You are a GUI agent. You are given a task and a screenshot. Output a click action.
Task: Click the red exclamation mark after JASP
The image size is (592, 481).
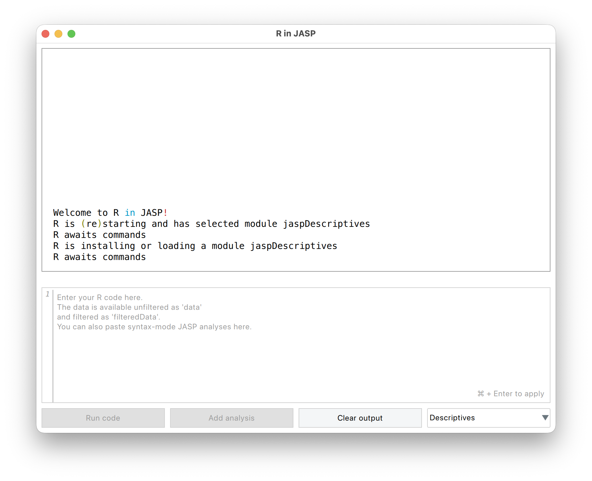[166, 213]
